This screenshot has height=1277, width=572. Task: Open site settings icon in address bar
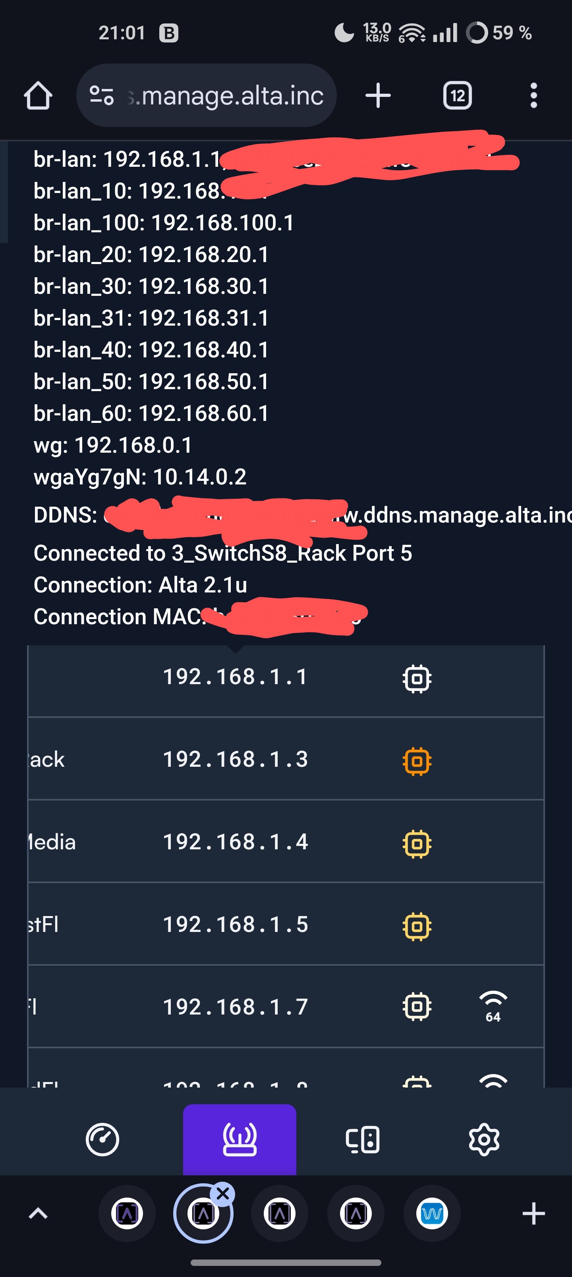tap(102, 95)
